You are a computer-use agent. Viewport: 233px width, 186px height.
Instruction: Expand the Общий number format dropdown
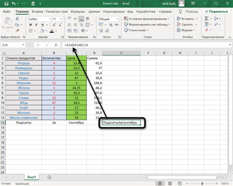click(117, 19)
